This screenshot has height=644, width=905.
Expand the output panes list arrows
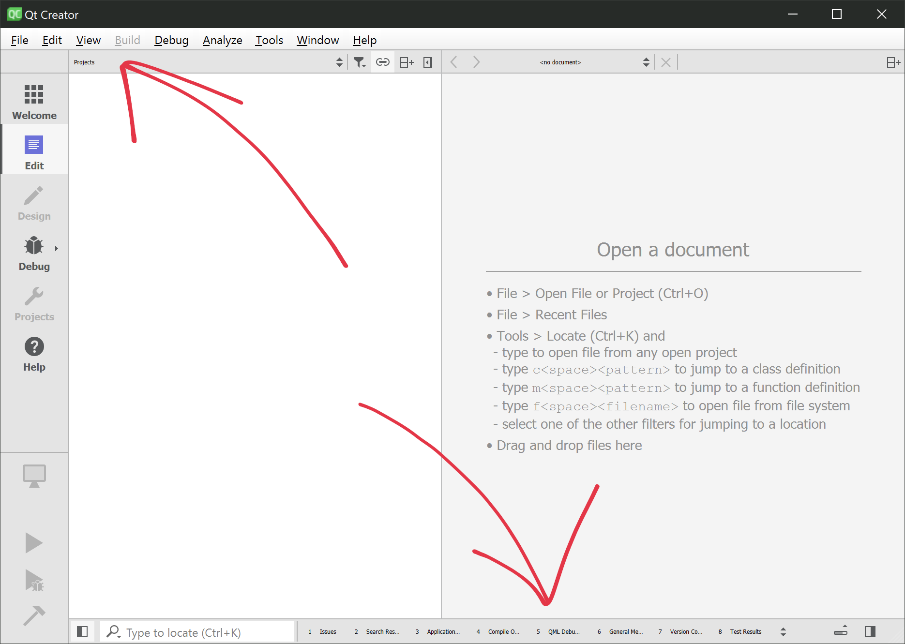click(783, 631)
